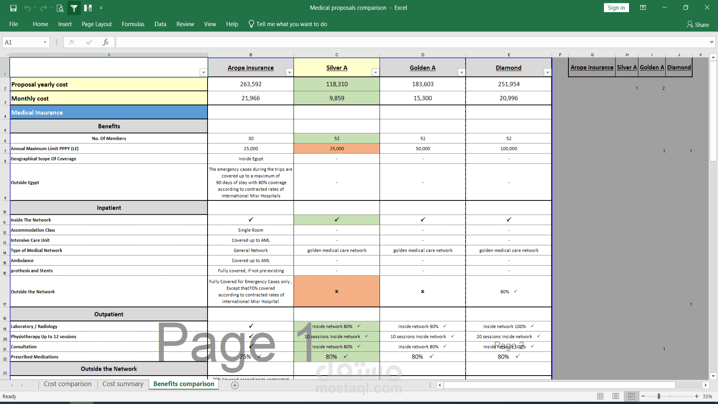Select row 9 header
718x404 pixels.
click(x=5, y=182)
